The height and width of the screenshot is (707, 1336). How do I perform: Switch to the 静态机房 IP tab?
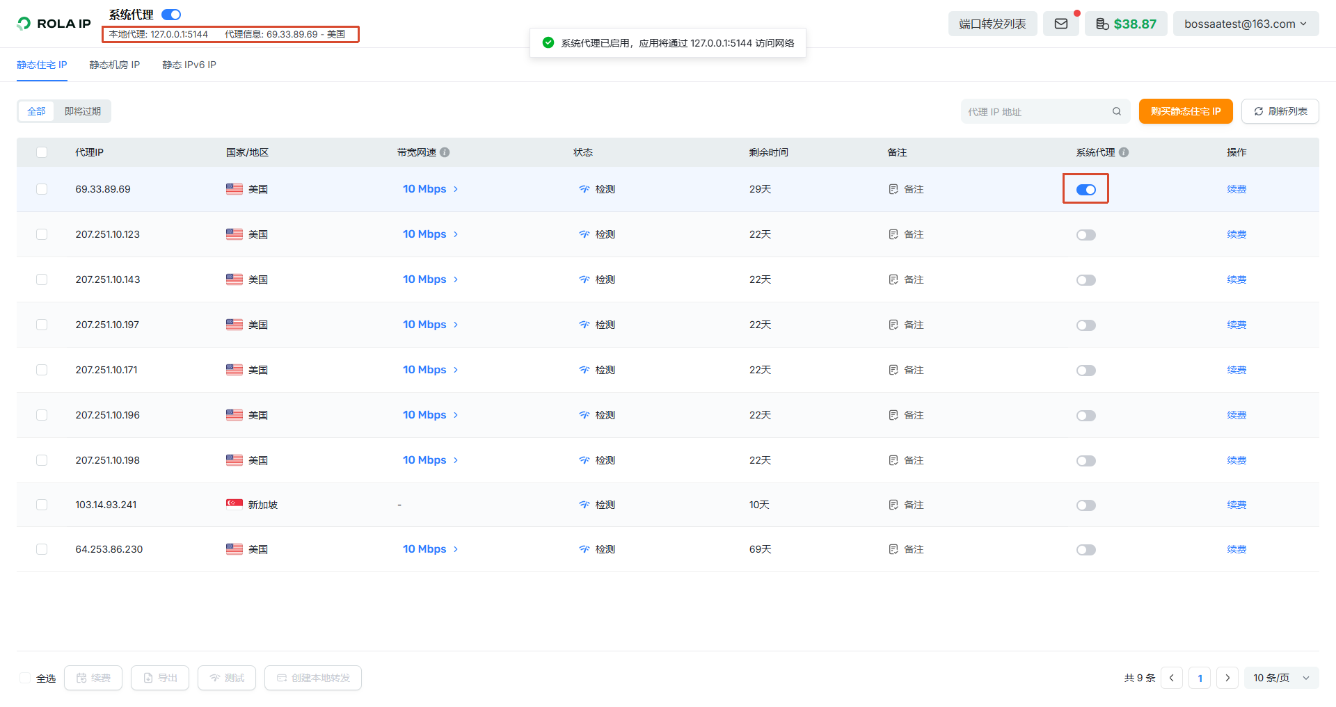point(115,65)
